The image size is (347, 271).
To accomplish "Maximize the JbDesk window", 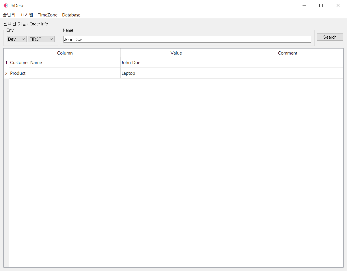I will click(321, 5).
